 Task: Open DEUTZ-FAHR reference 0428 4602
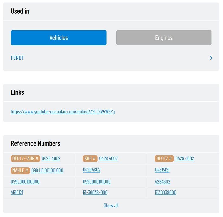pos(51,158)
